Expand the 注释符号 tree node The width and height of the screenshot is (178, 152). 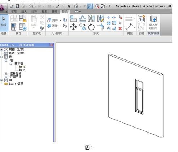[6, 73]
